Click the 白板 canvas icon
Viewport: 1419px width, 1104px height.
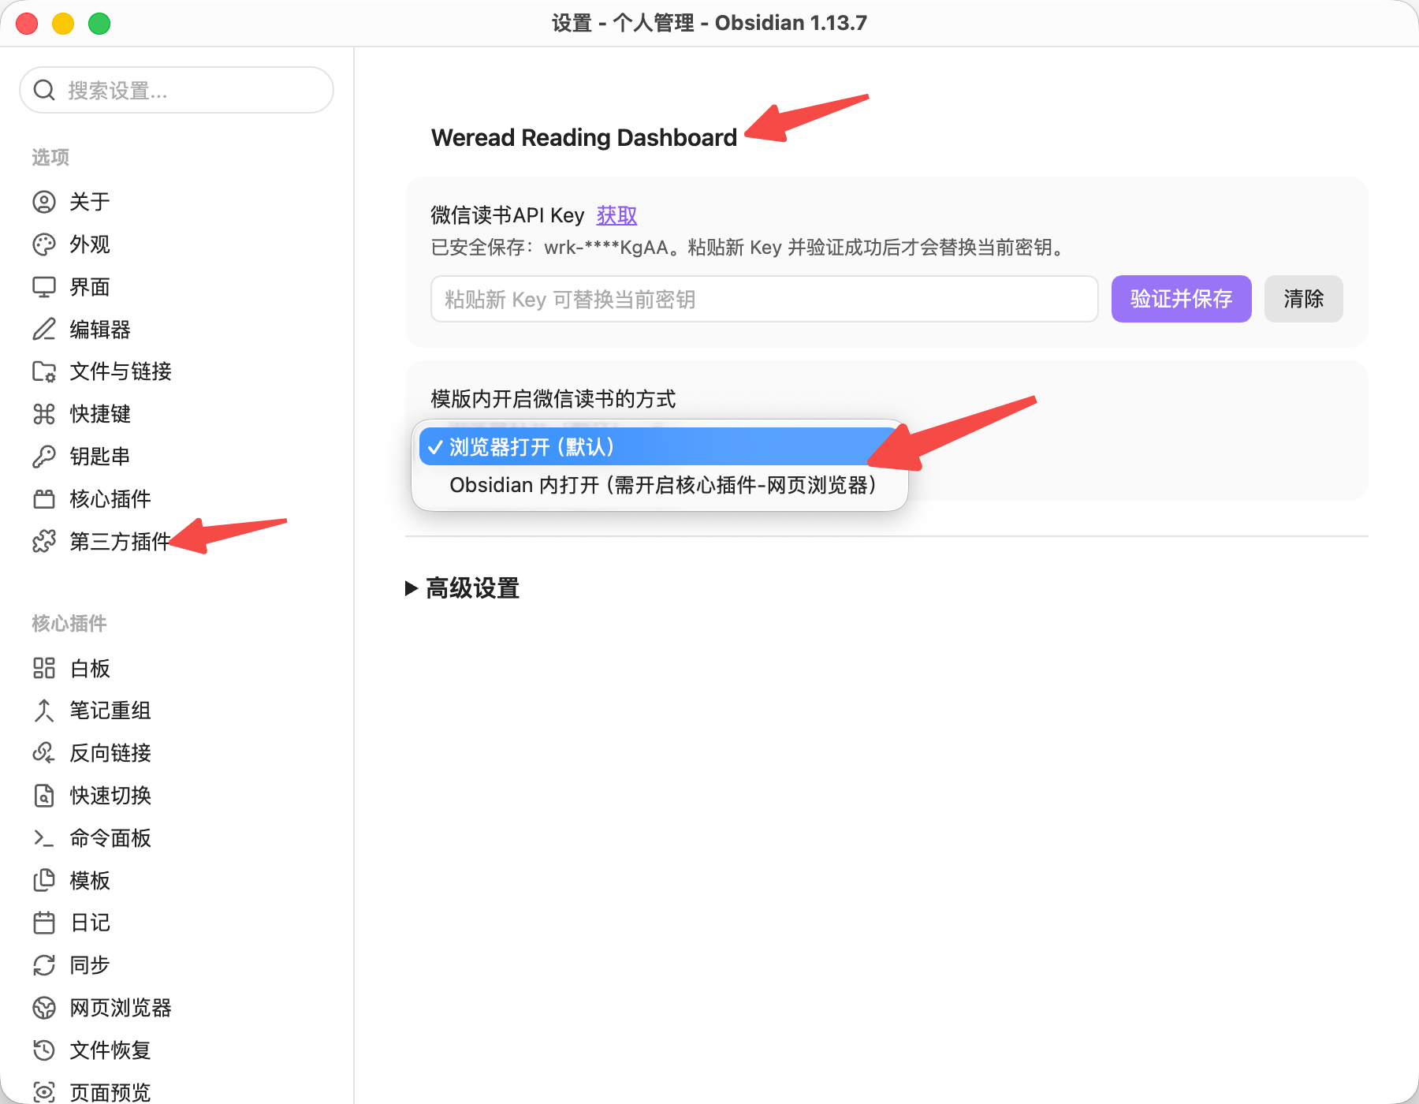click(44, 669)
